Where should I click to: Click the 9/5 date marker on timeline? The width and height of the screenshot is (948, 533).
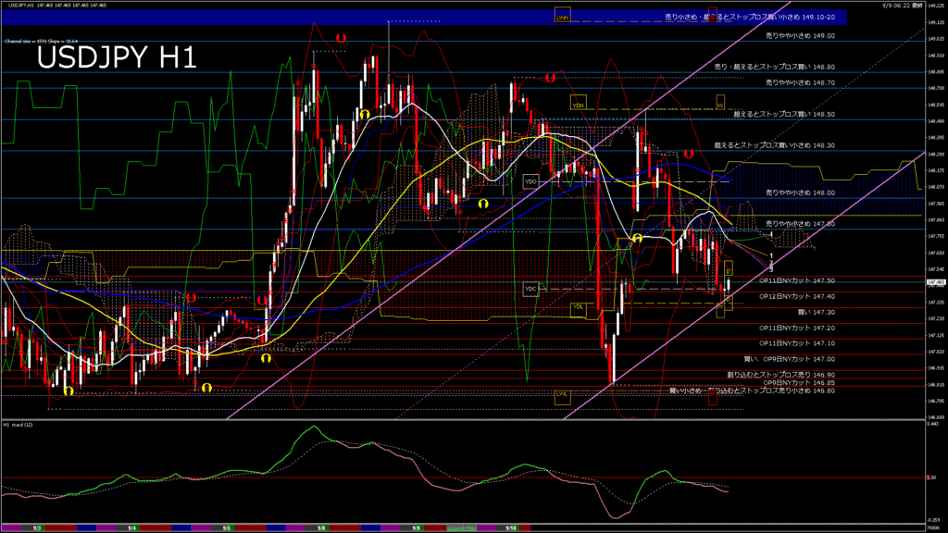click(226, 528)
